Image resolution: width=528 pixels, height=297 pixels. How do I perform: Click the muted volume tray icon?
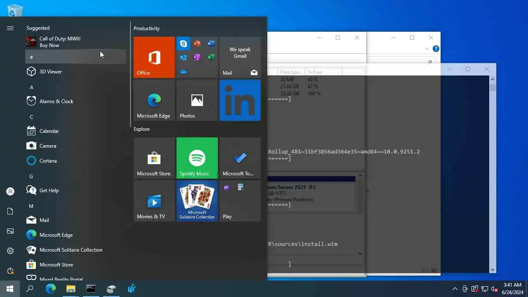[495, 289]
